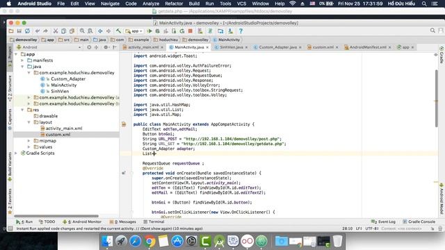
Task: Click the Save All toolbar icon
Action: tap(19, 31)
